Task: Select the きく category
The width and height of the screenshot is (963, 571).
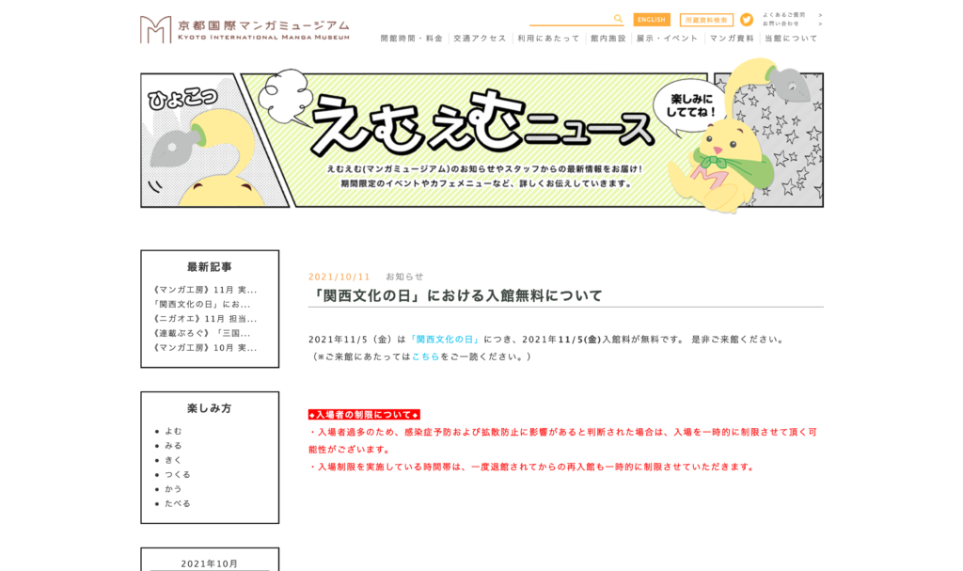Action: (x=173, y=460)
